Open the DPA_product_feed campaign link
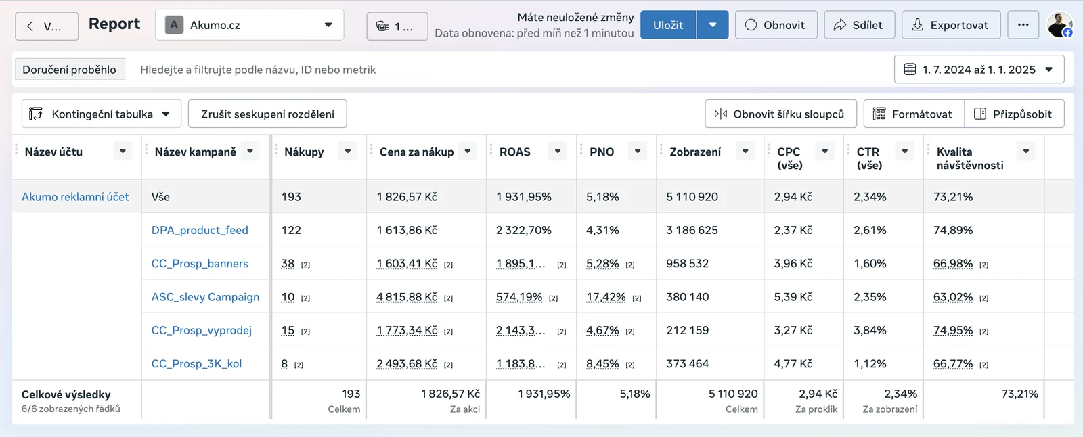This screenshot has width=1083, height=437. [200, 230]
